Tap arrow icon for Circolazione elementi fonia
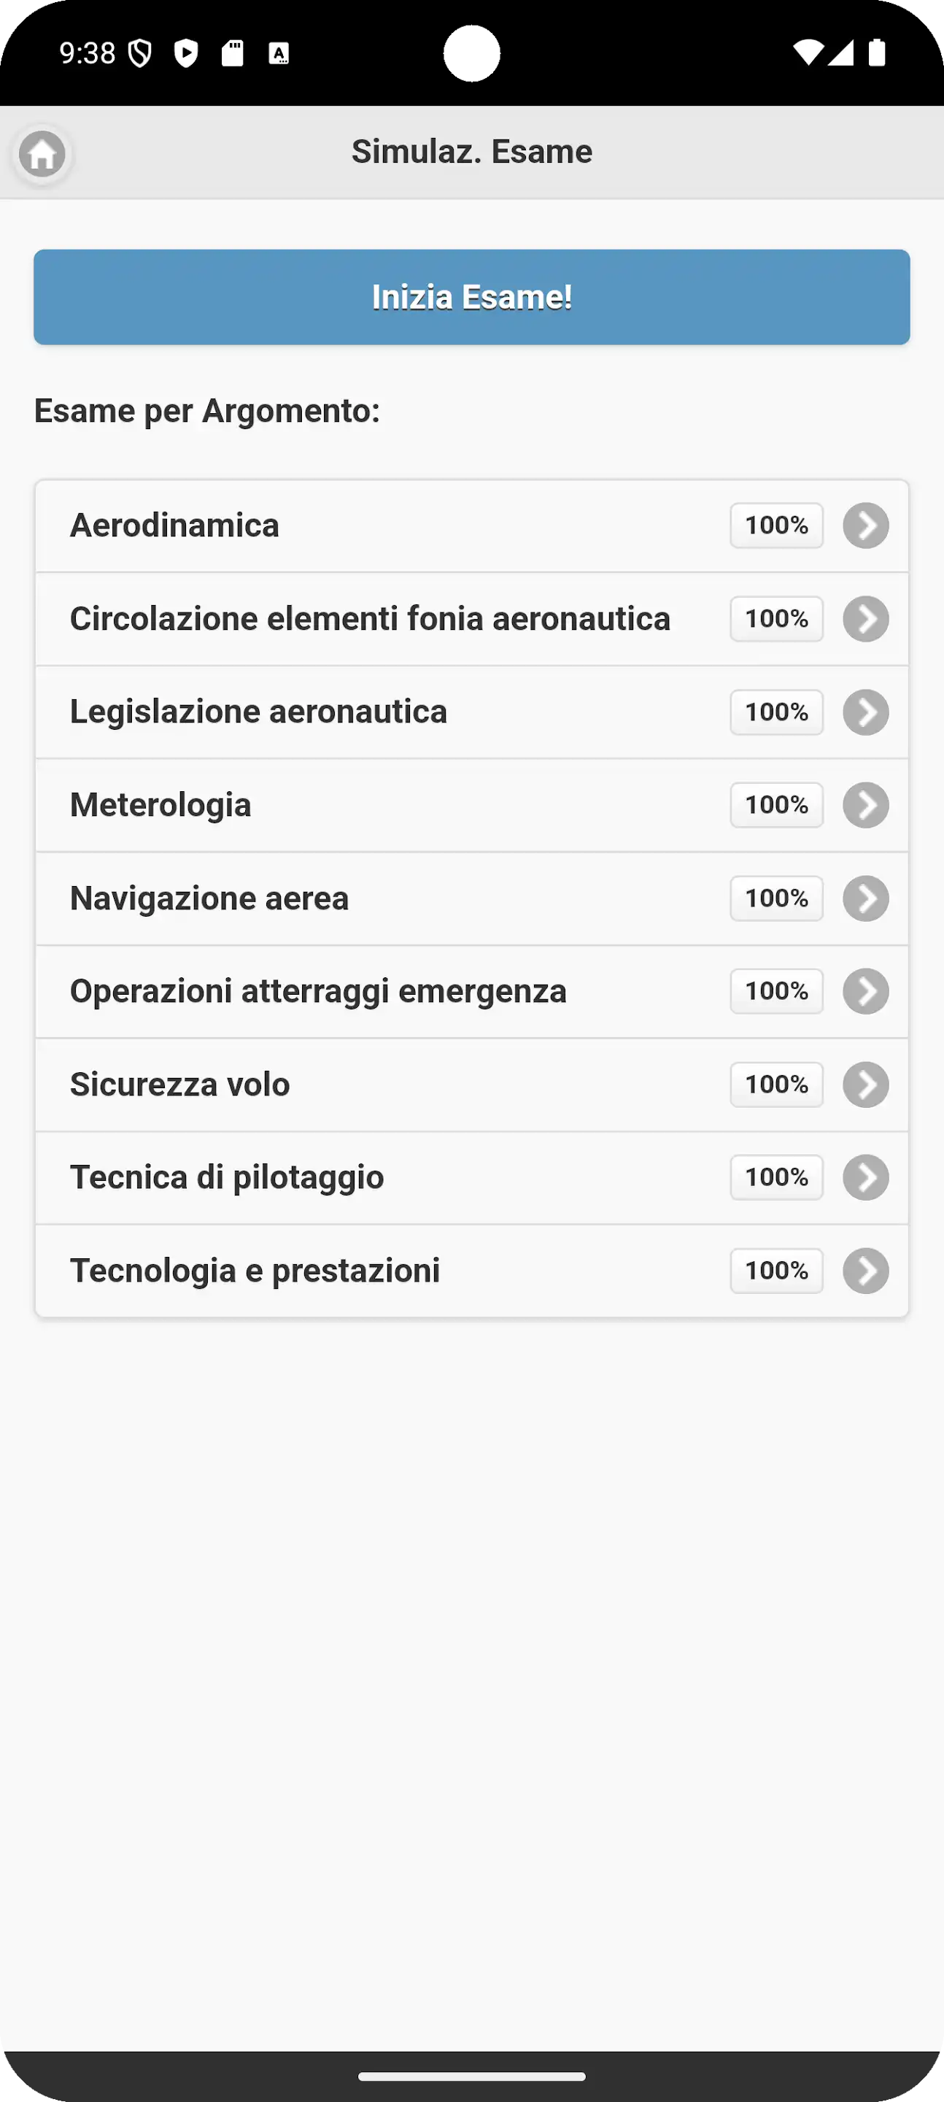 866,618
